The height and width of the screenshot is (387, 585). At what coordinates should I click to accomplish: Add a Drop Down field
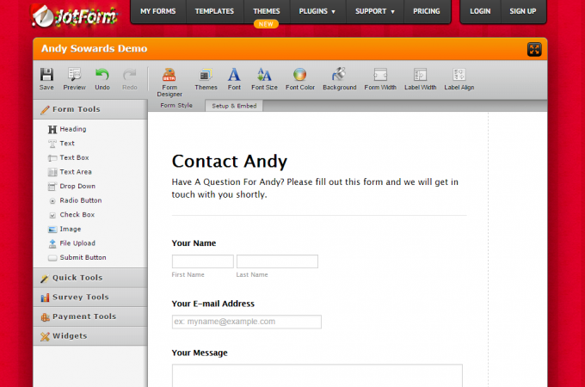(71, 186)
